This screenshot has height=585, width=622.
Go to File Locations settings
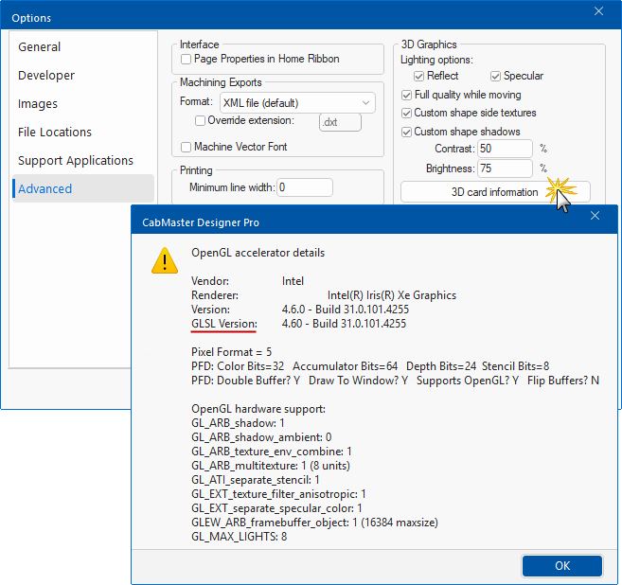coord(55,132)
